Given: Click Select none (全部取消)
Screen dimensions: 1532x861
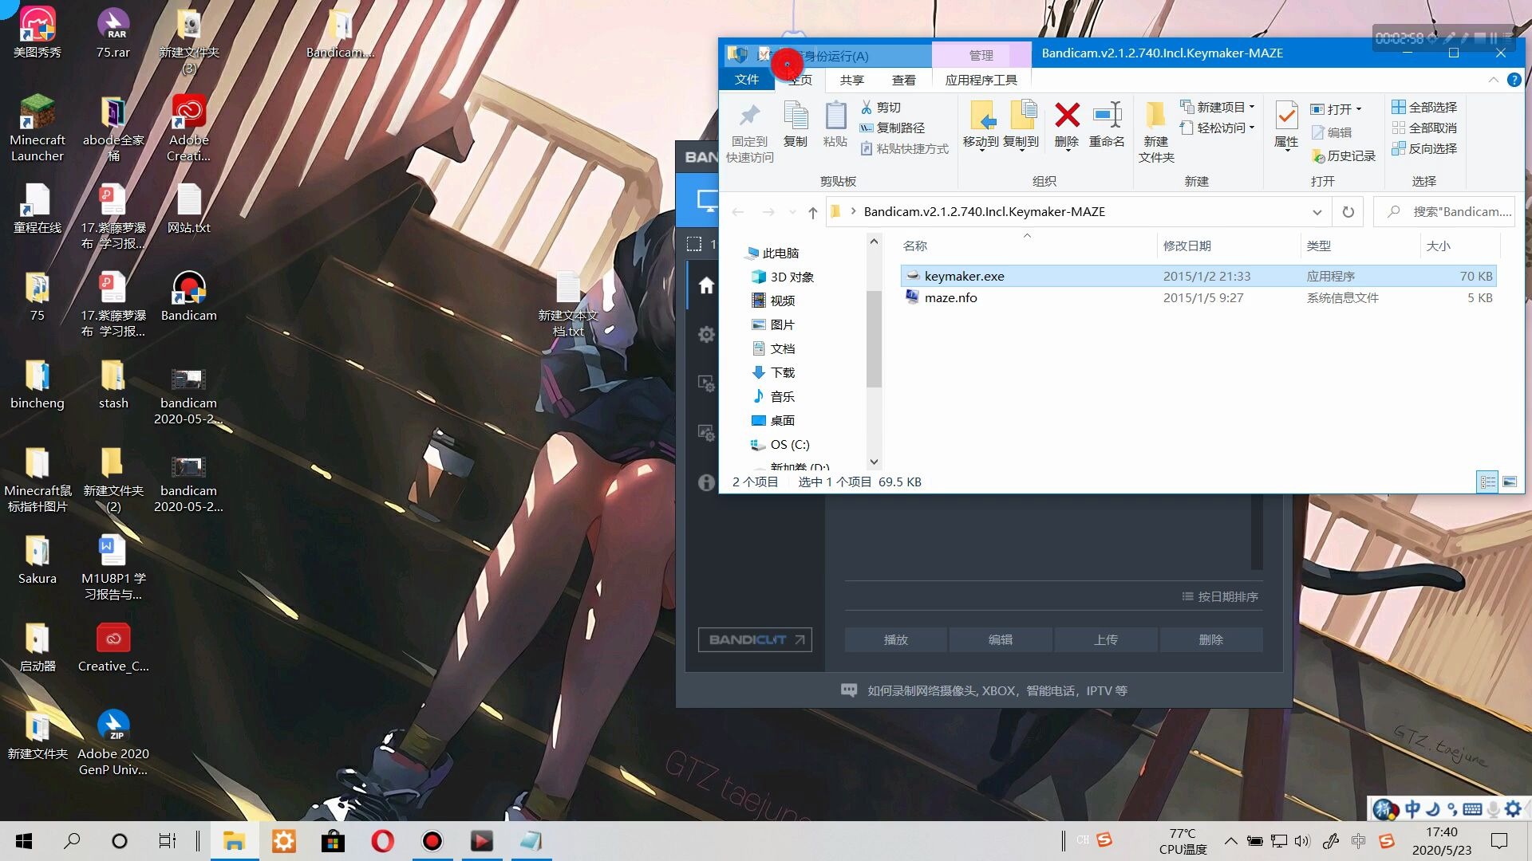Looking at the screenshot, I should pos(1424,128).
